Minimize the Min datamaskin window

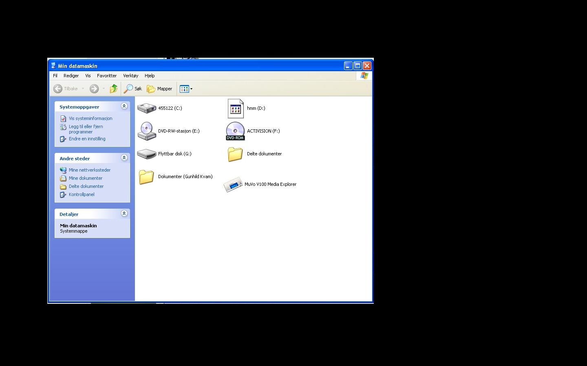coord(348,66)
